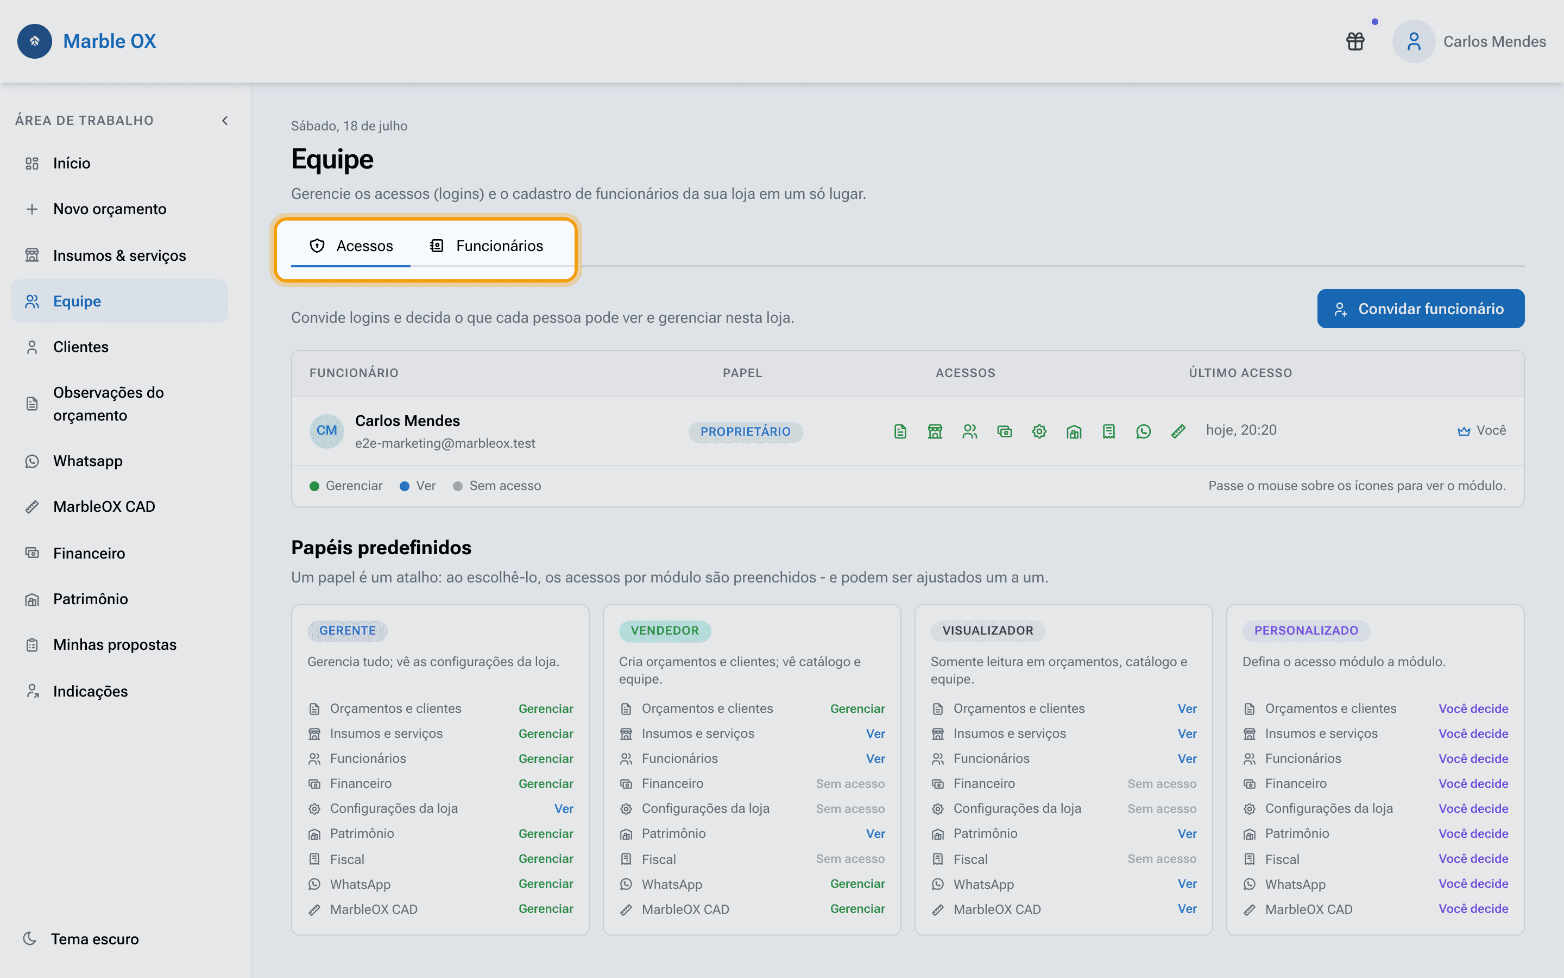Click the Insumos store access icon in Carlos row

(935, 431)
